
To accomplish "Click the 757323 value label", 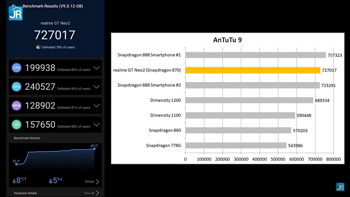I will (335, 55).
